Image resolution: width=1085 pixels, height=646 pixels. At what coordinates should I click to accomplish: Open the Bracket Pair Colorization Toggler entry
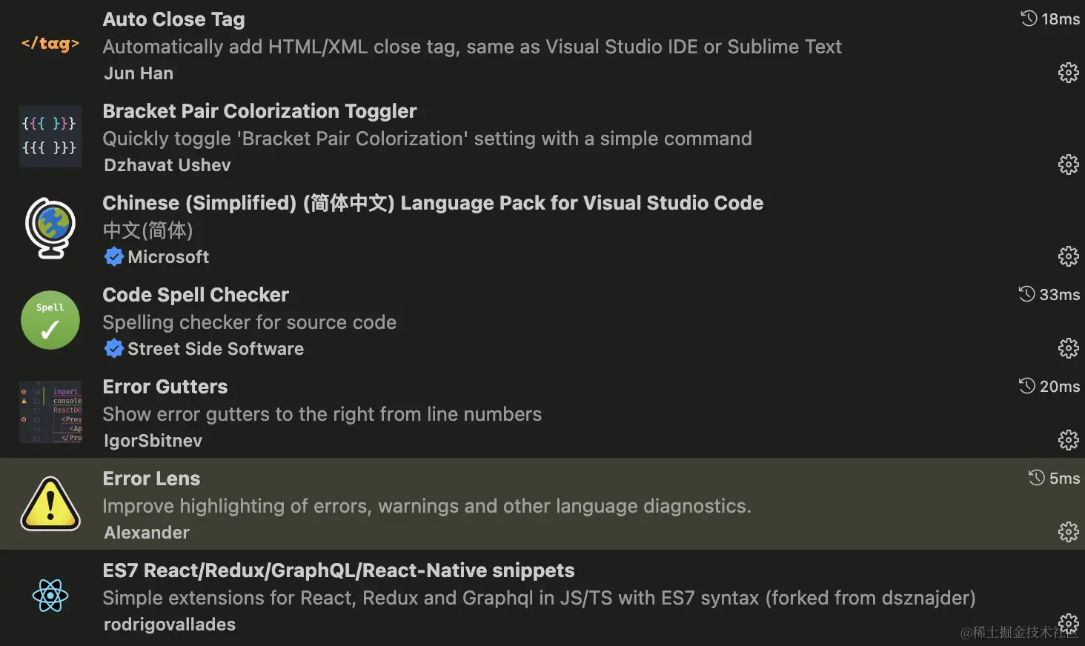[x=259, y=111]
